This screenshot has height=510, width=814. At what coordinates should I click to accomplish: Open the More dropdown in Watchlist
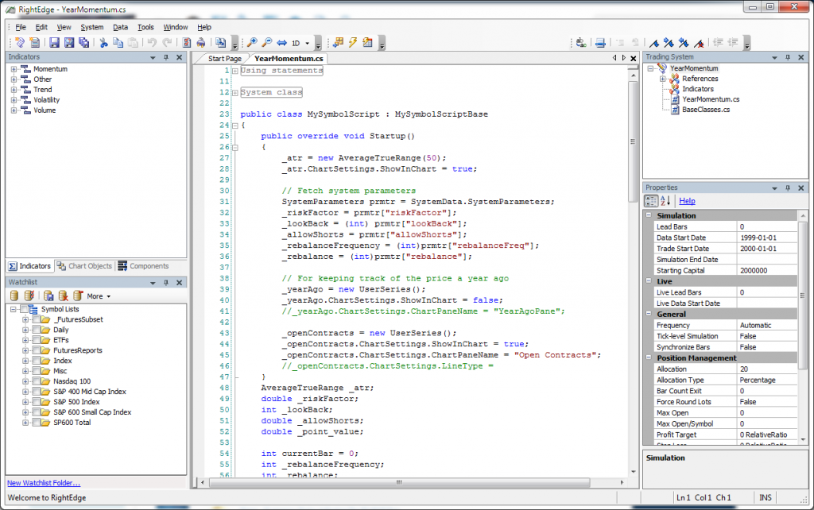point(99,296)
